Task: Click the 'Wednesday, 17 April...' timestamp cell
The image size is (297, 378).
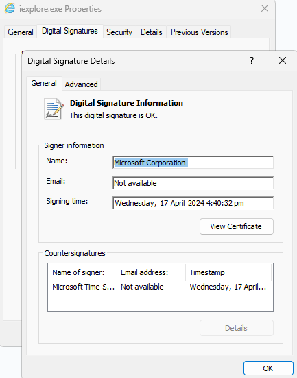Action: pyautogui.click(x=228, y=287)
